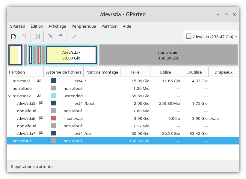
Task: Click the dark blue ext4 swatch for /dev/sda1
Action: pyautogui.click(x=54, y=80)
